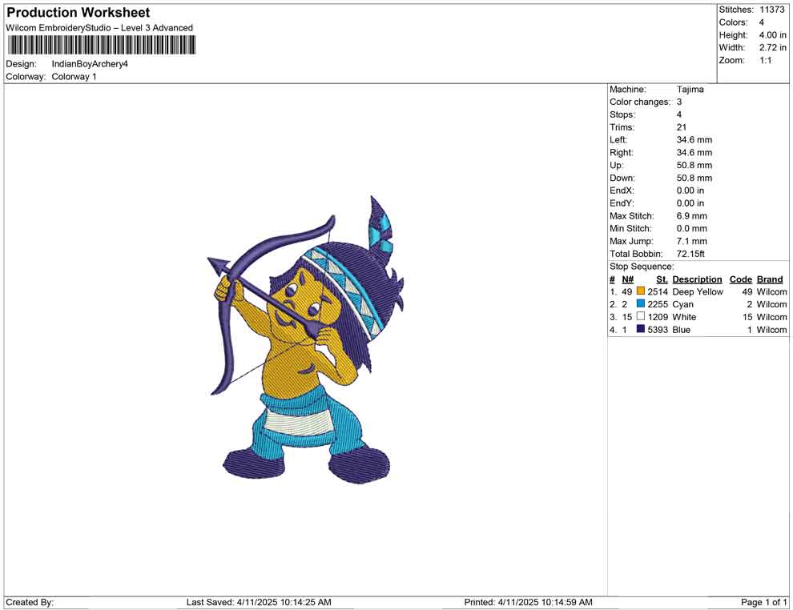Click the trims value '21'
793x610 pixels.
tap(682, 127)
